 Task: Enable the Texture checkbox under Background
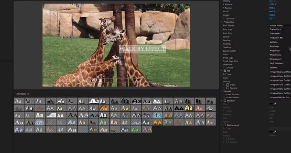(x=227, y=142)
